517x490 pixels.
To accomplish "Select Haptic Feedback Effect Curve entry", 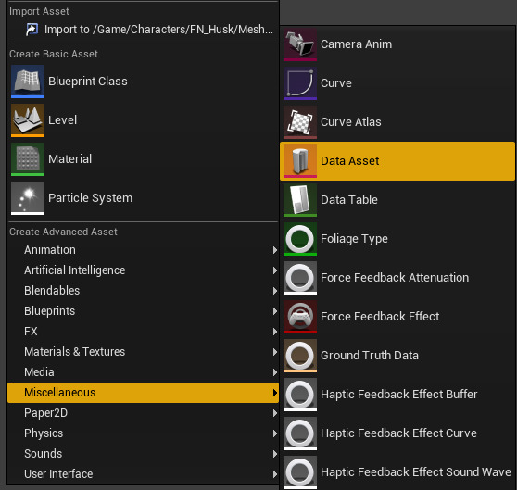I will (397, 433).
